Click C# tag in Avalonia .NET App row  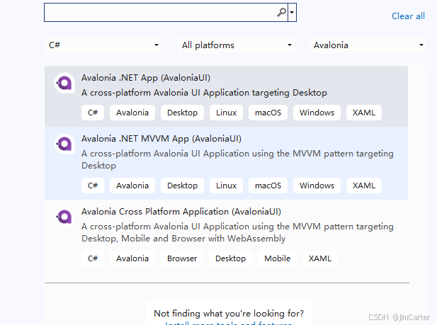point(93,113)
